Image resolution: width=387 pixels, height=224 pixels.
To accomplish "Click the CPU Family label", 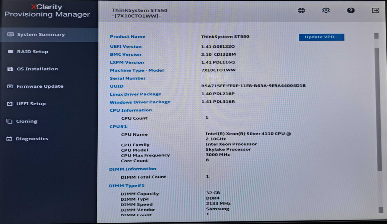I will point(135,145).
